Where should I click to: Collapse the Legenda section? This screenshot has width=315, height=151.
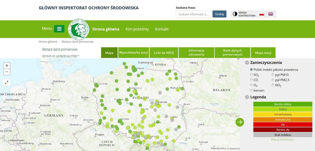point(247,97)
